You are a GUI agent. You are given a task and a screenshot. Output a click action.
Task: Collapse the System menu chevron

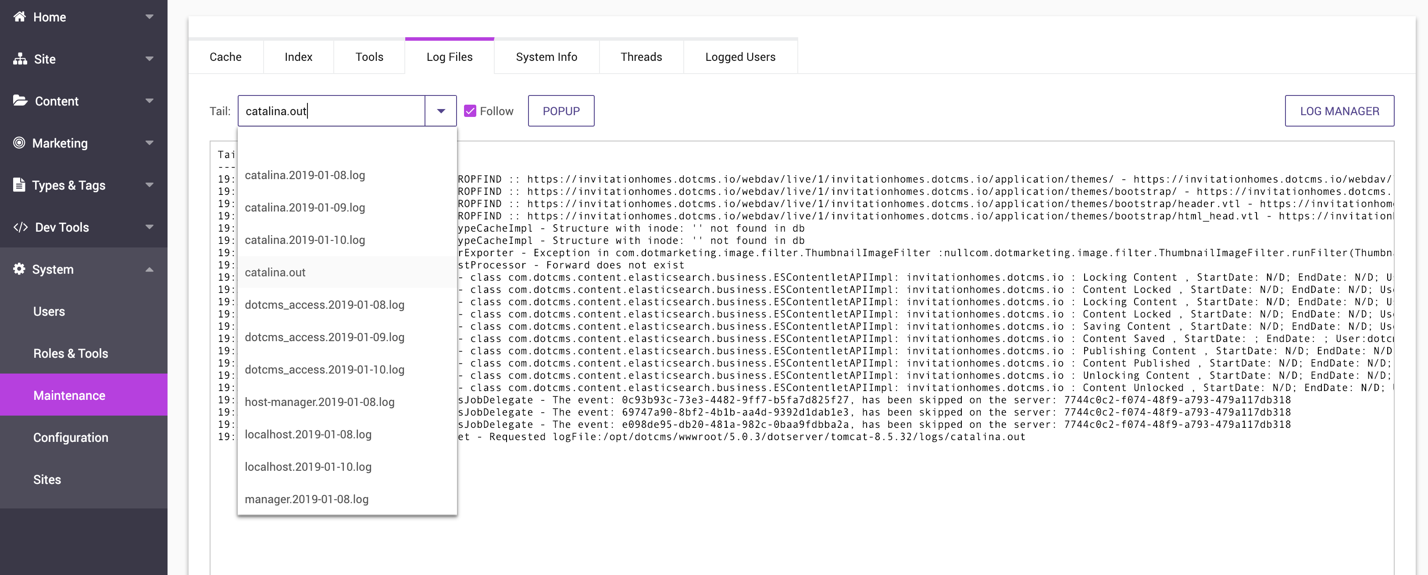(149, 269)
